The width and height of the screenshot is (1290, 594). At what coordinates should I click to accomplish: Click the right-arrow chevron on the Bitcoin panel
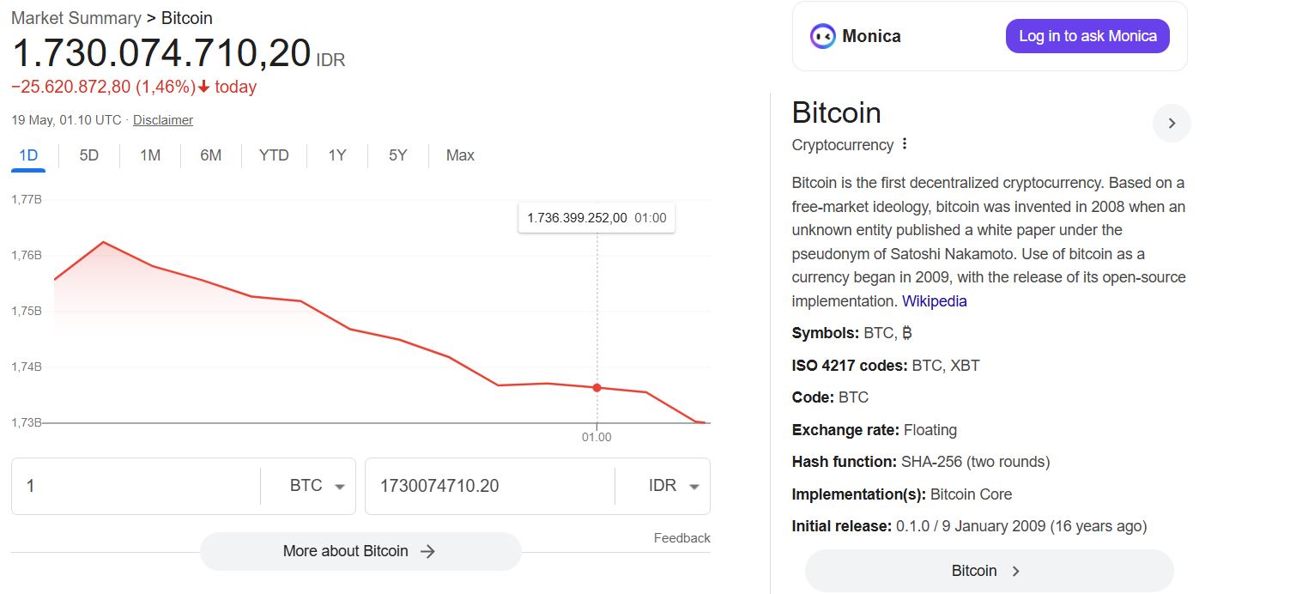click(x=1172, y=124)
